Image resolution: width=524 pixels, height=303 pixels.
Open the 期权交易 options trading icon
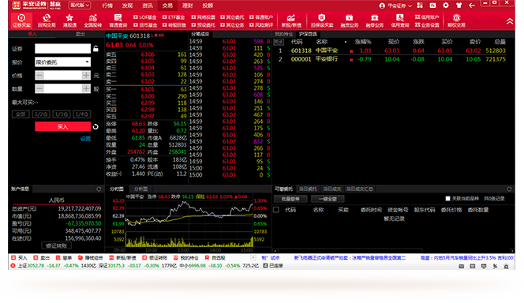456,21
